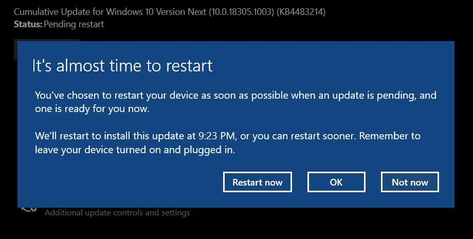This screenshot has height=239, width=473.
Task: Click the partly hidden settings gear icon
Action: click(x=29, y=209)
